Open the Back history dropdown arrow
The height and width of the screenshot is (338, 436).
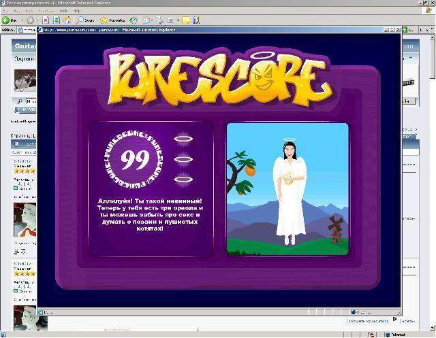click(x=22, y=20)
